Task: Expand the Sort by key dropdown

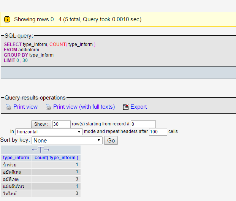Action: tap(67, 141)
